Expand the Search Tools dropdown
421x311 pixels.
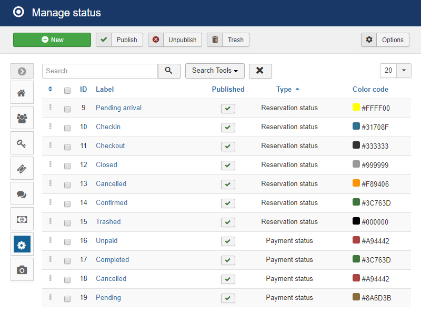[215, 71]
